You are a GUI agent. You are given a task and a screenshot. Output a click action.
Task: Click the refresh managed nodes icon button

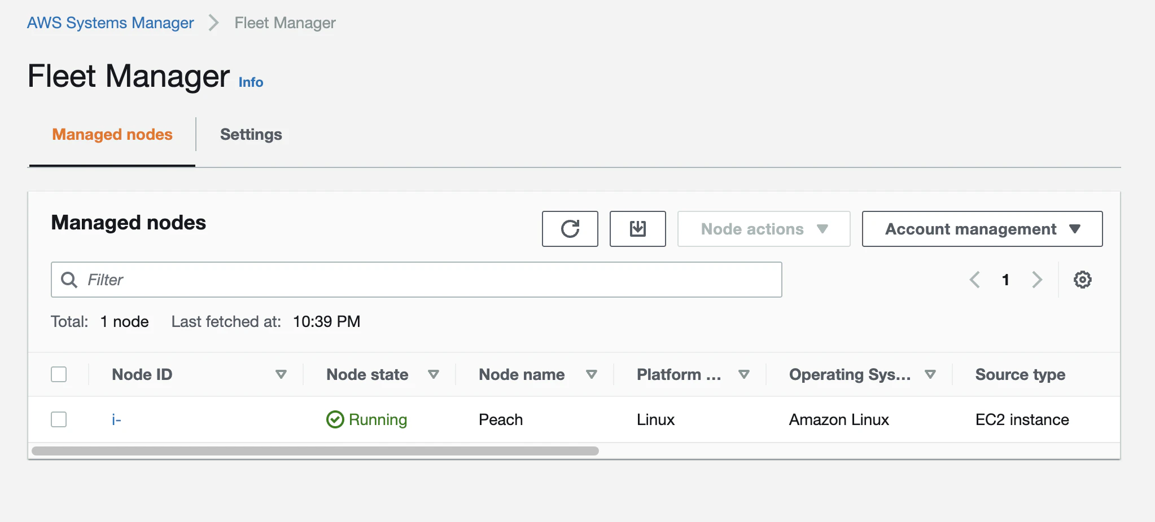[x=570, y=229]
